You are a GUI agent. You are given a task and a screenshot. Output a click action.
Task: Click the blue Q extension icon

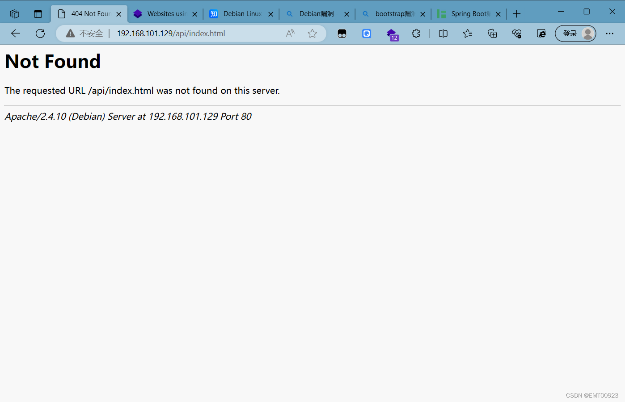(x=367, y=33)
